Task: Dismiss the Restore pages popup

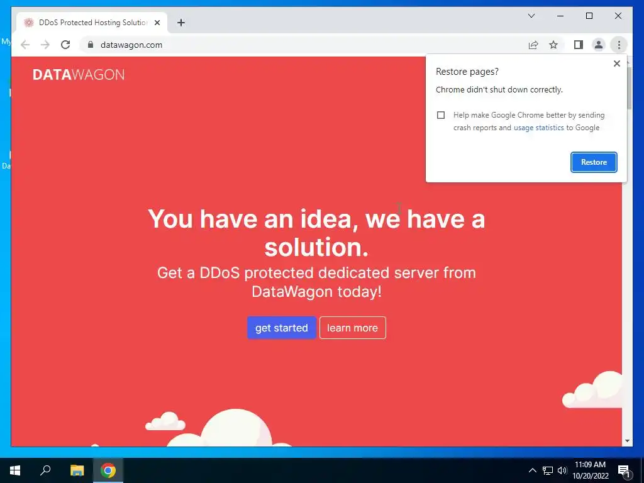Action: (616, 64)
